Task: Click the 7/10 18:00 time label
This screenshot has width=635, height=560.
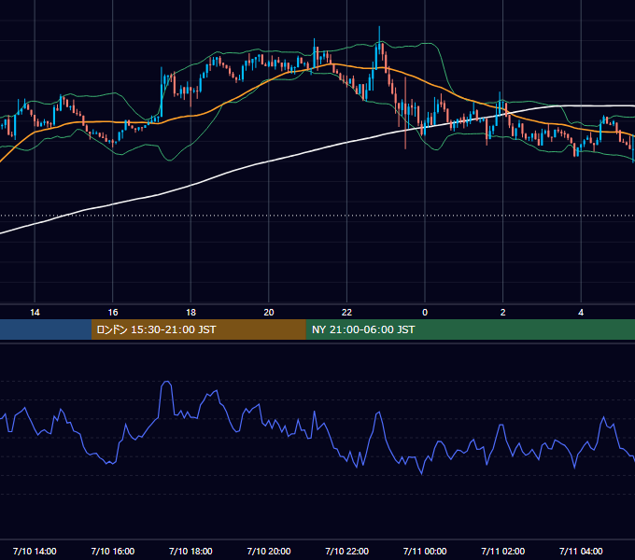Action: tap(190, 551)
